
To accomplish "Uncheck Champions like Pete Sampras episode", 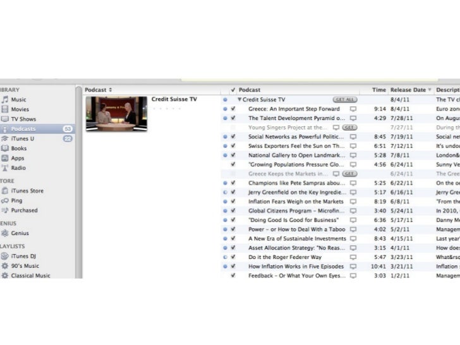I will (233, 183).
